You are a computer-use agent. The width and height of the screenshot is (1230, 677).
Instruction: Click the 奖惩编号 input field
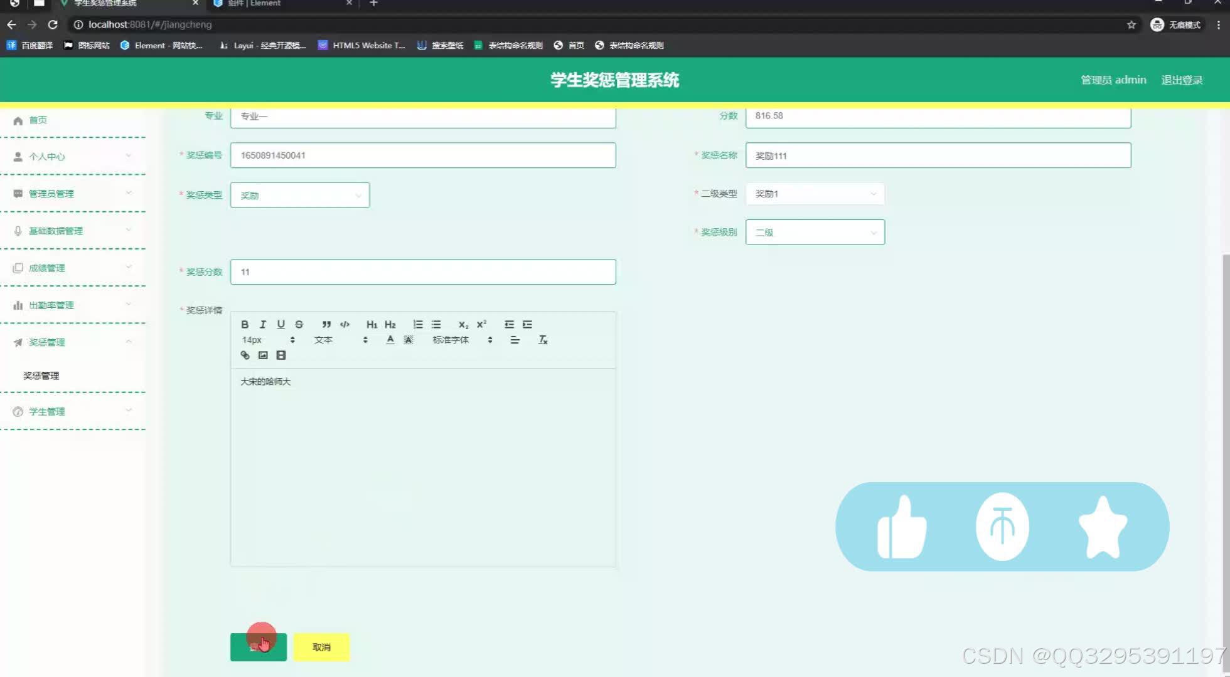(x=423, y=155)
